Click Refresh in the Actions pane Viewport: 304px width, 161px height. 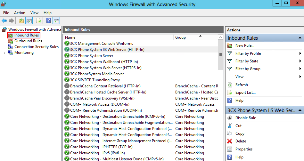pyautogui.click(x=242, y=85)
